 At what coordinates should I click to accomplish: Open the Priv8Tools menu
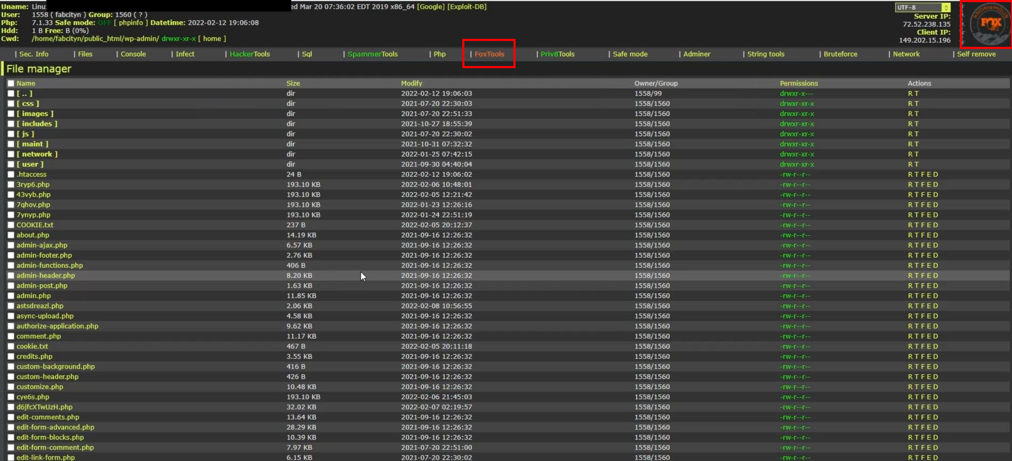(558, 54)
